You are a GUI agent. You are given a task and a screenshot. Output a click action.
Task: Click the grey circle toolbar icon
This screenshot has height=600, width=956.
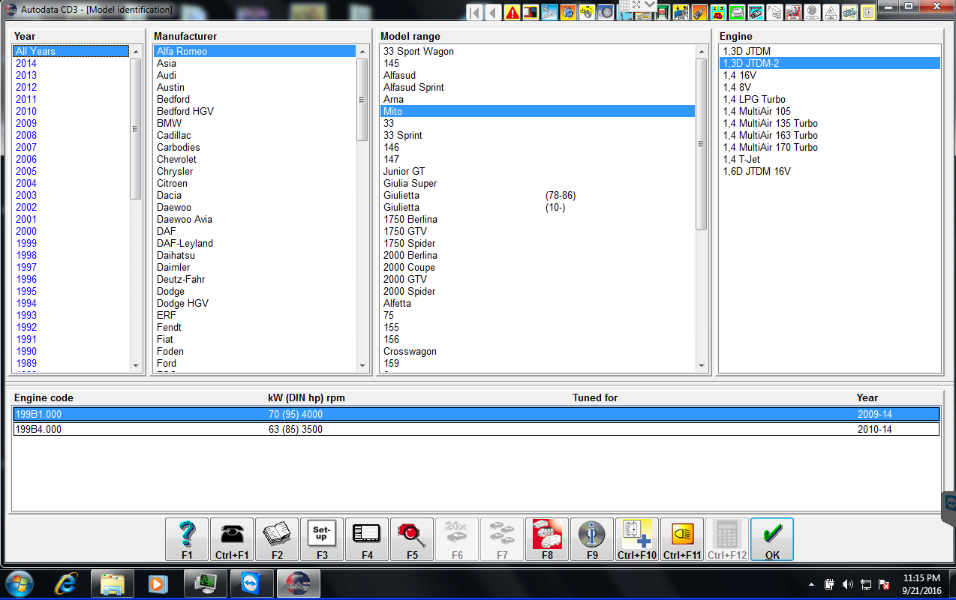click(812, 12)
